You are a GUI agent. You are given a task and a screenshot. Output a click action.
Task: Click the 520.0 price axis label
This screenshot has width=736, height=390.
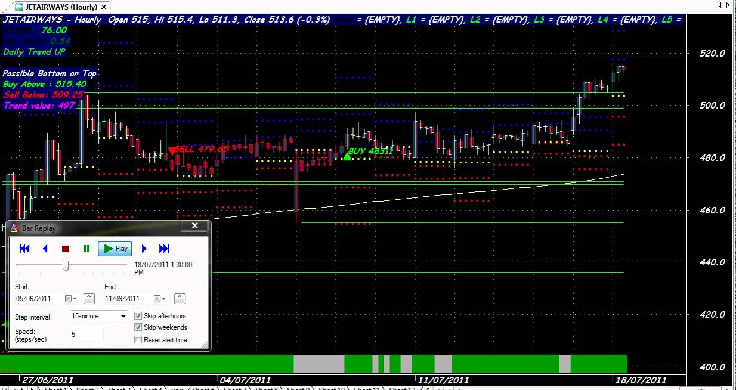click(712, 53)
